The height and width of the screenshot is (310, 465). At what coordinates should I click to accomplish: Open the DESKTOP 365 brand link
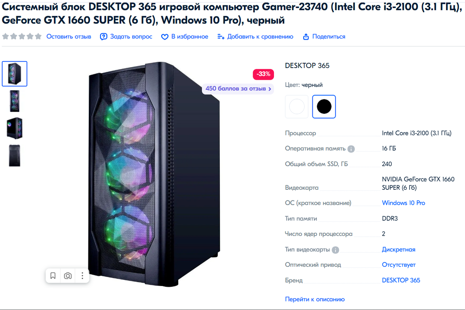(x=401, y=280)
